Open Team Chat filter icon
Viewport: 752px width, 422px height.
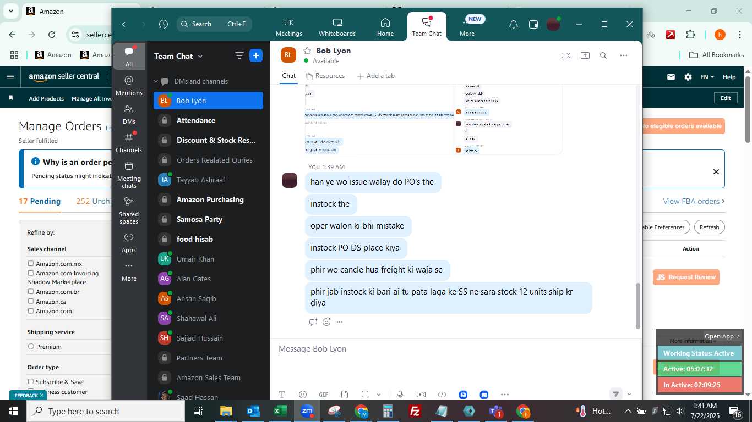(239, 55)
